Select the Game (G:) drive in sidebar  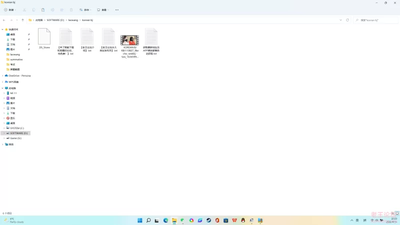15,138
